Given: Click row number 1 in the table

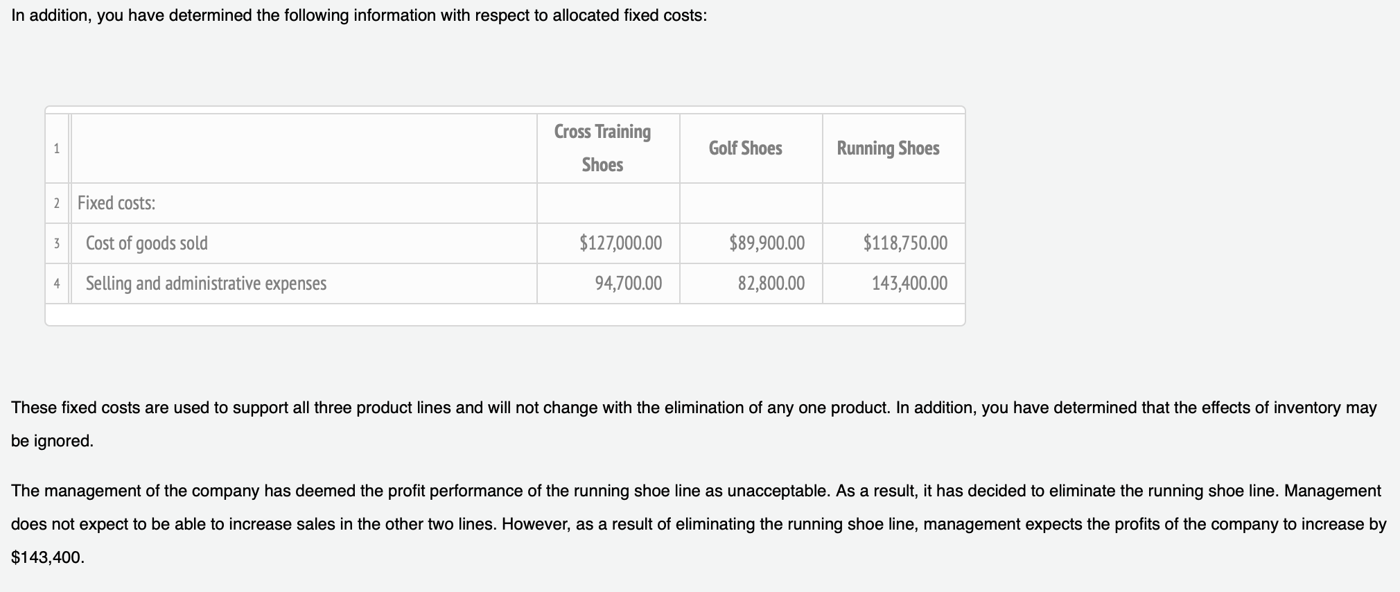Looking at the screenshot, I should [x=57, y=148].
